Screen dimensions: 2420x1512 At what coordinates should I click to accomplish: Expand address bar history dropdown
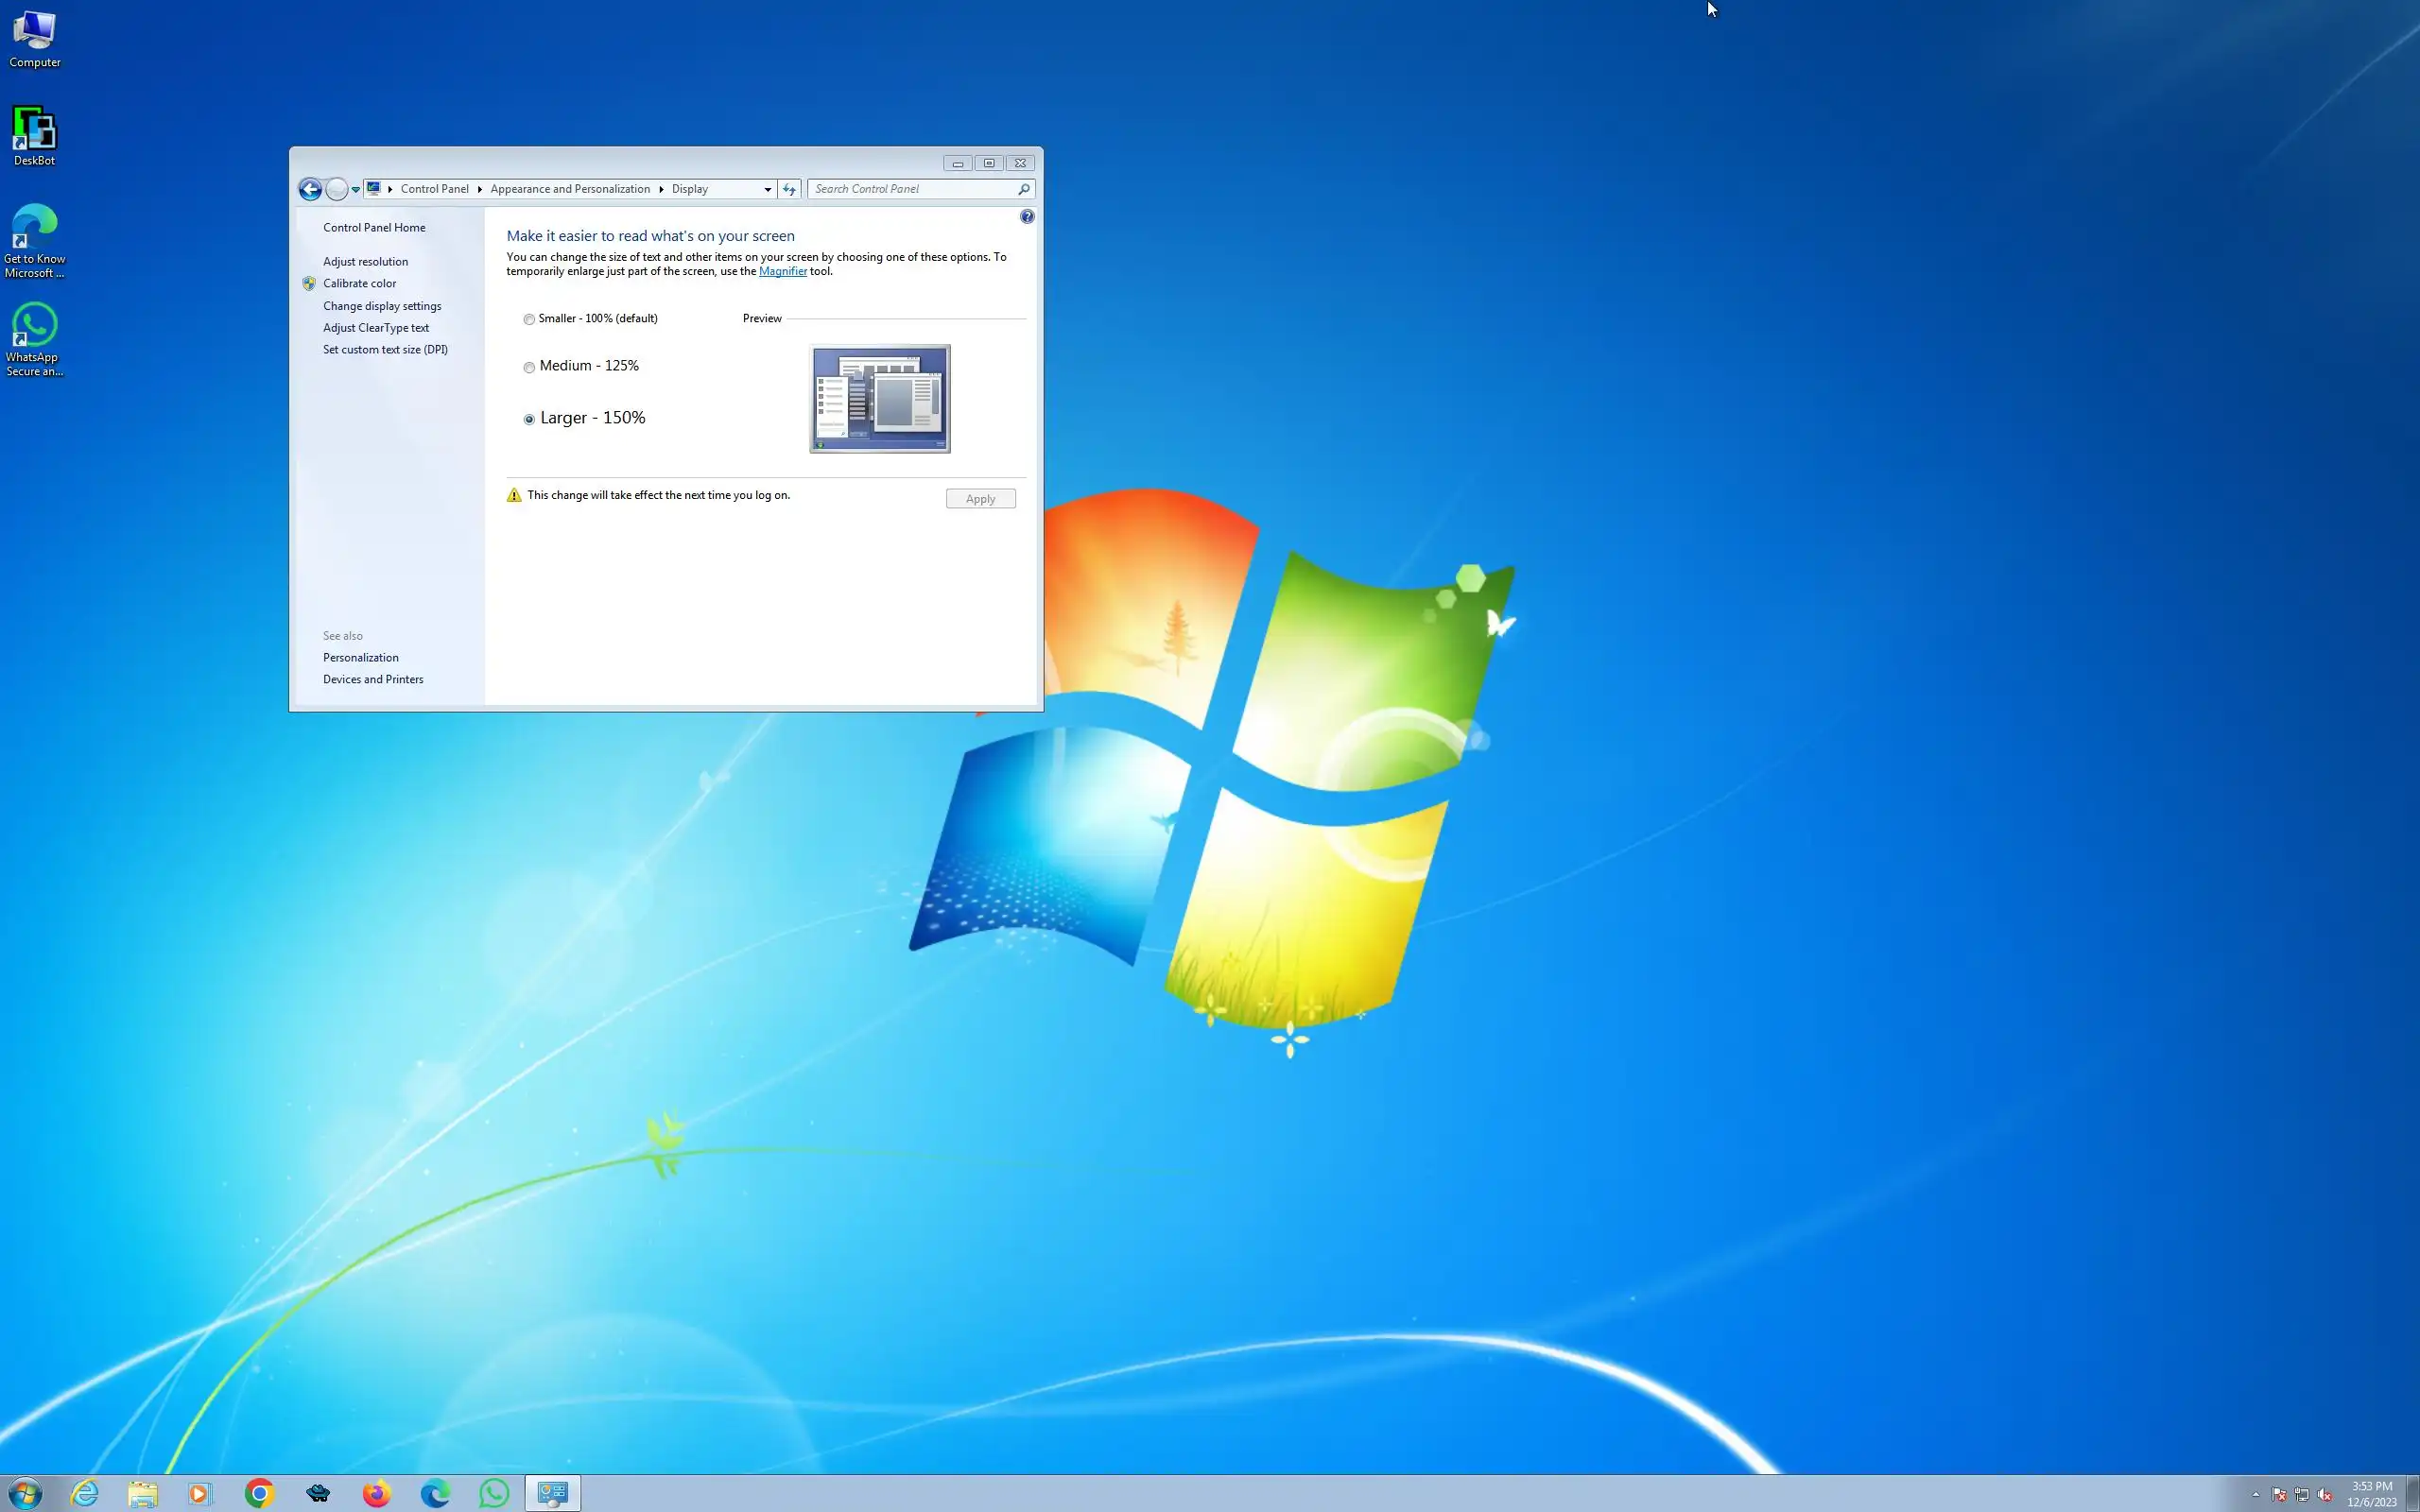767,189
